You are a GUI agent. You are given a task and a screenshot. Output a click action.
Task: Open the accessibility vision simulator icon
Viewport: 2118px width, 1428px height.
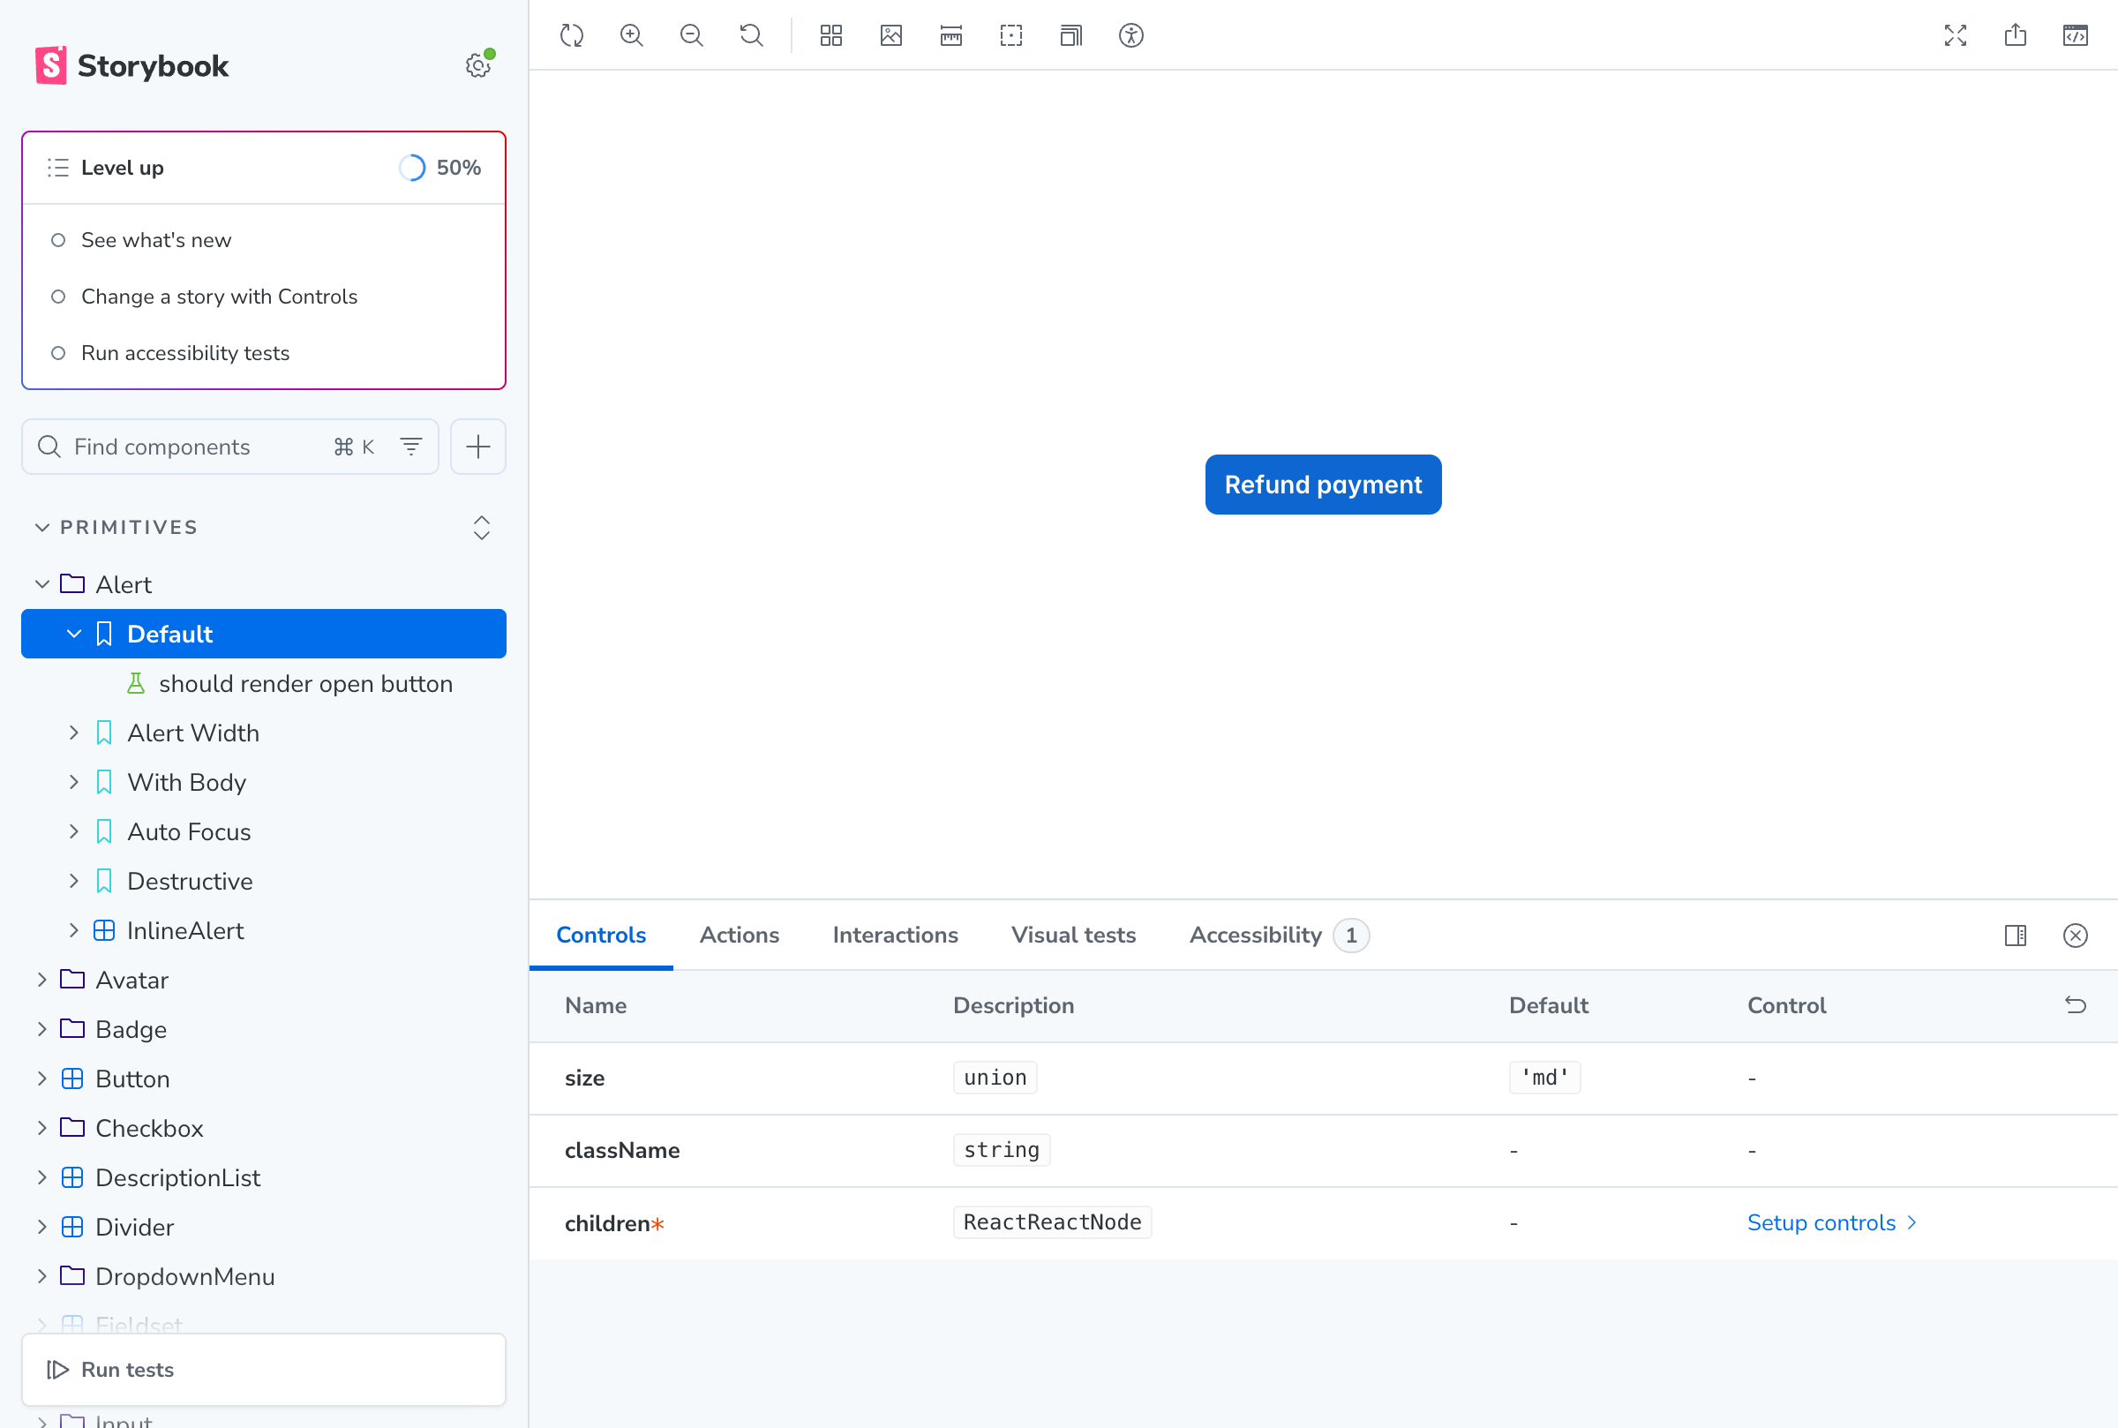[x=1130, y=35]
